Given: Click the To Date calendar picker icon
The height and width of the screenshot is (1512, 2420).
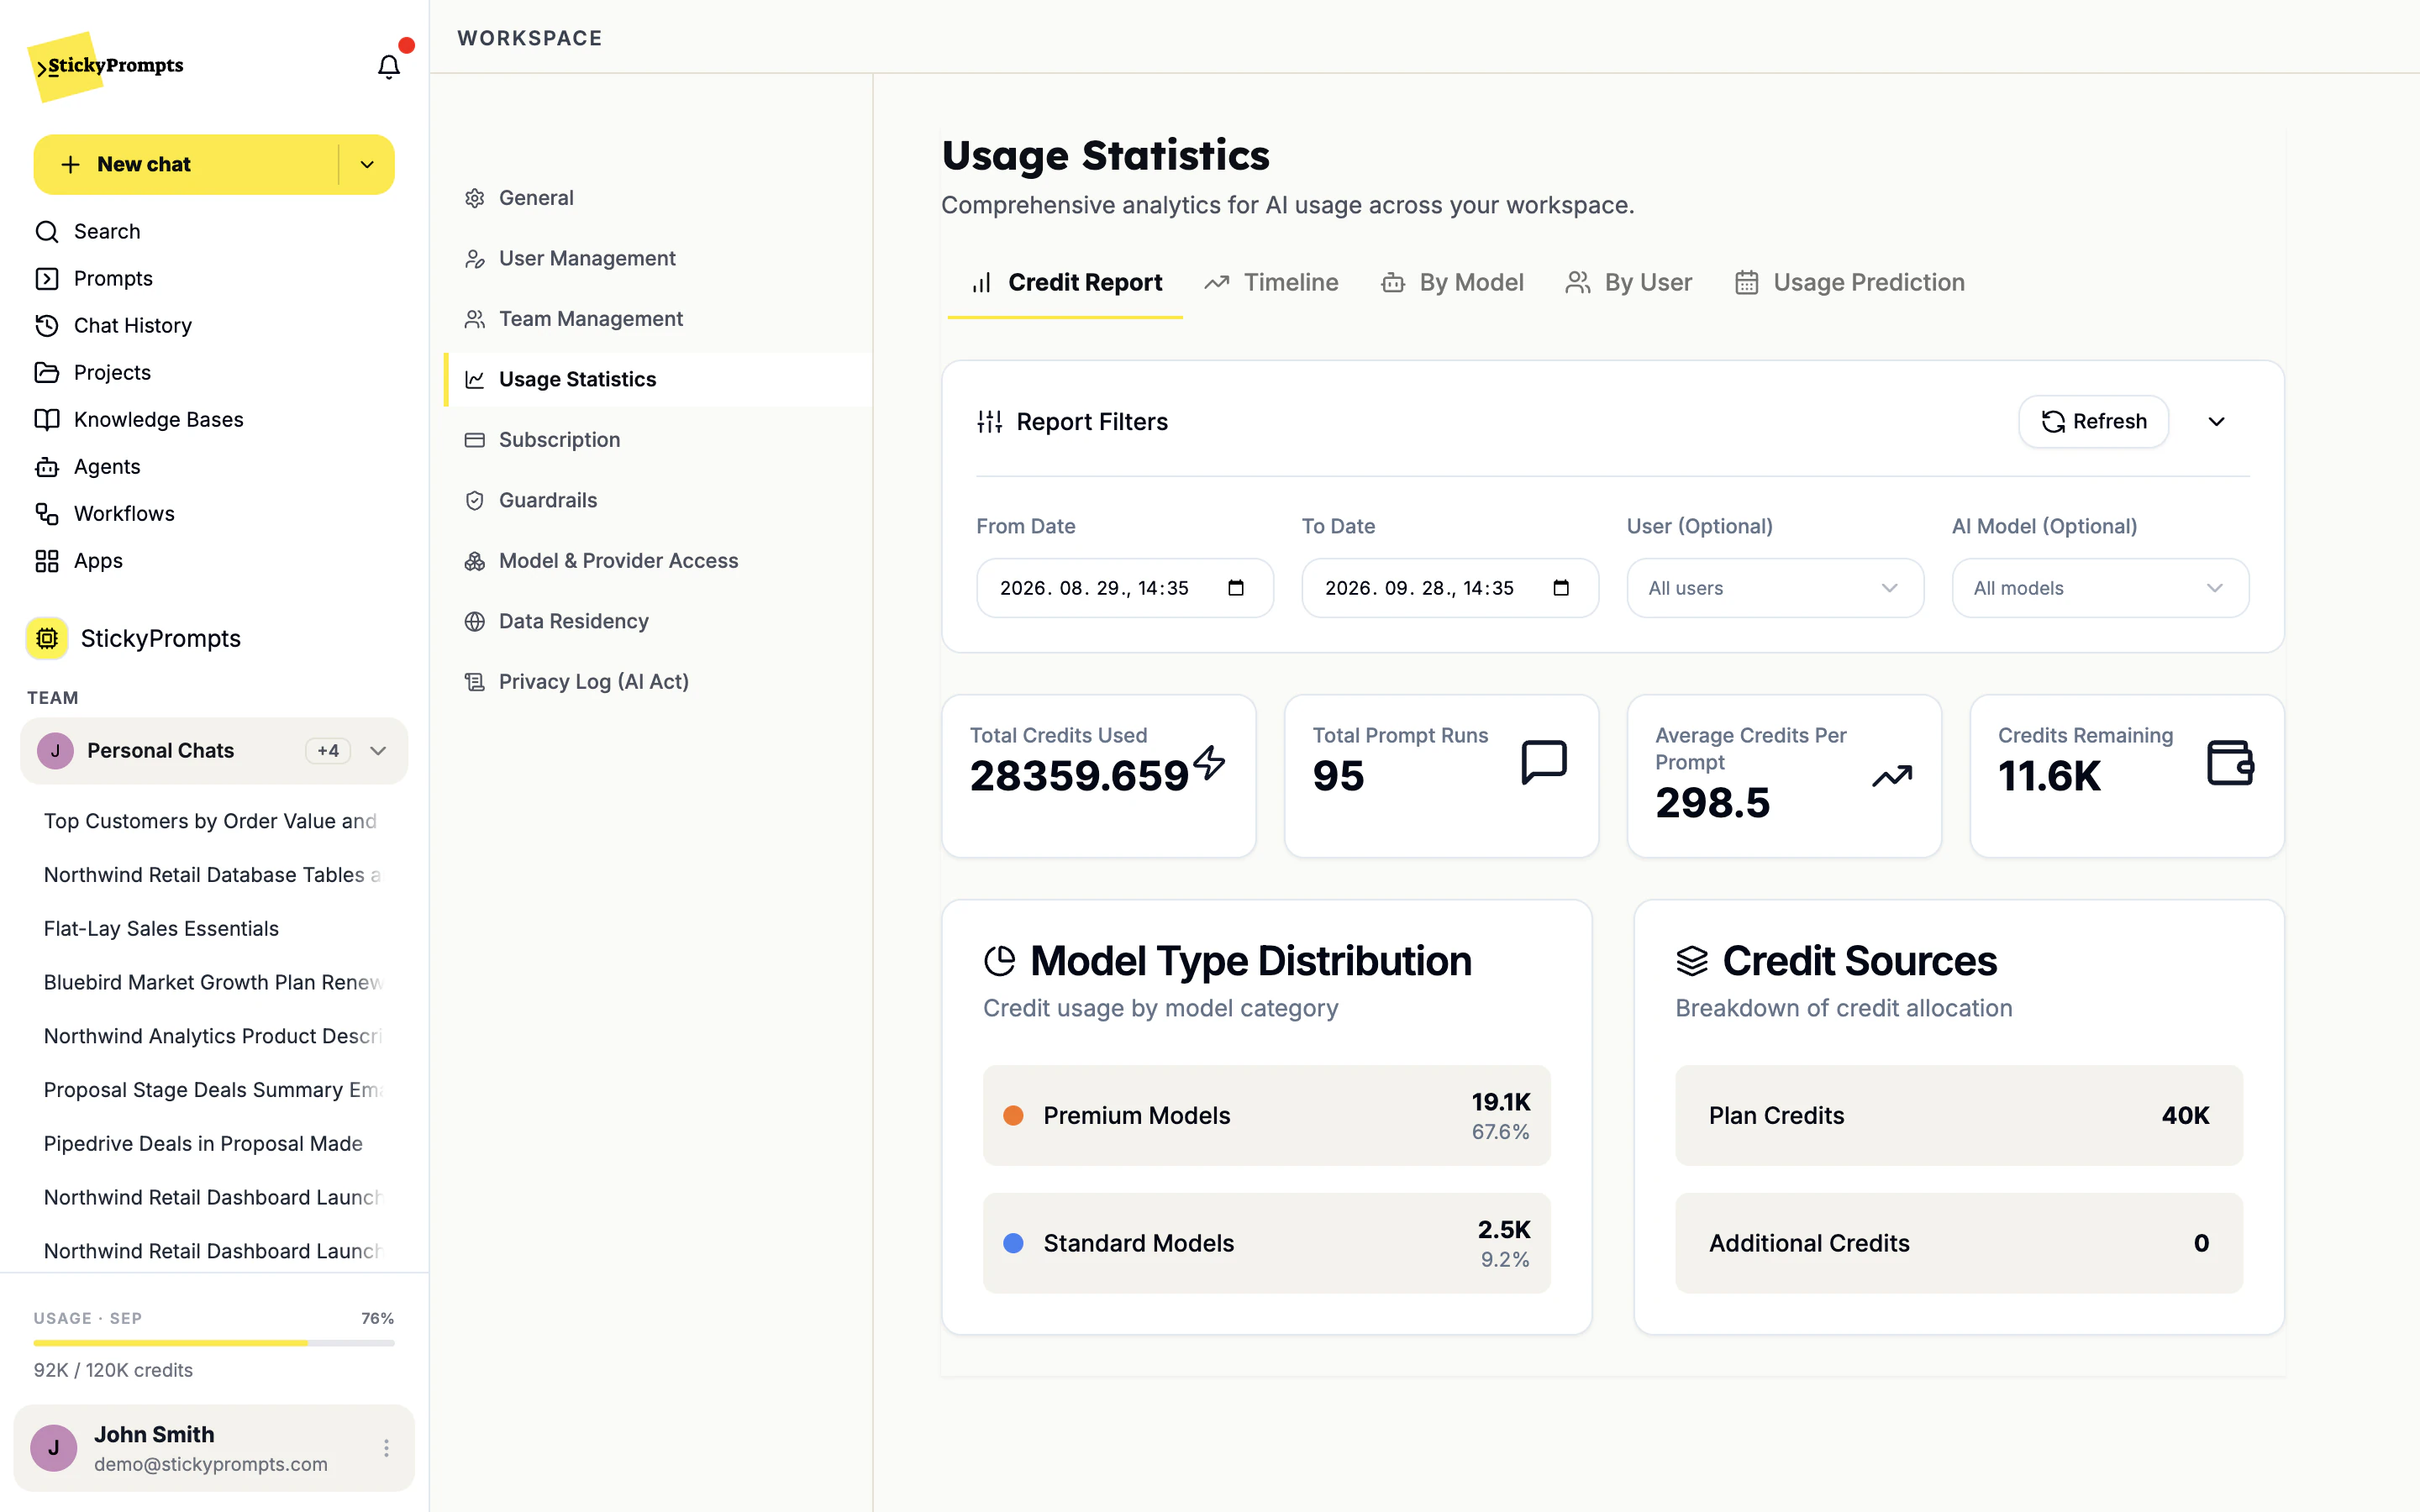Looking at the screenshot, I should (1561, 588).
